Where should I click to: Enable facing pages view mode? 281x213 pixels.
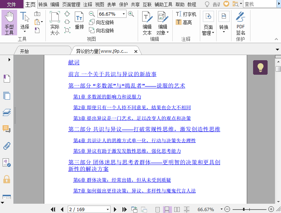coord(177,209)
